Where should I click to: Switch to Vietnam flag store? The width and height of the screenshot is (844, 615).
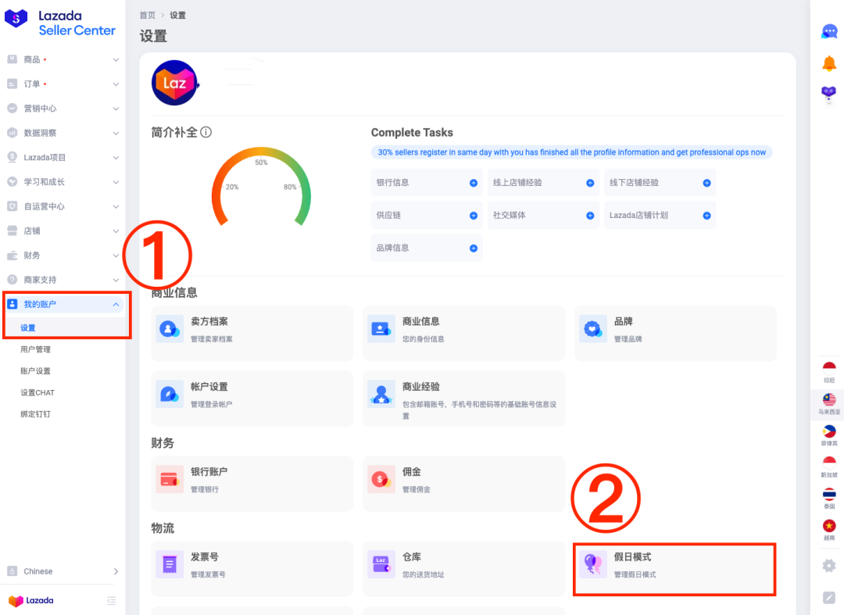829,529
